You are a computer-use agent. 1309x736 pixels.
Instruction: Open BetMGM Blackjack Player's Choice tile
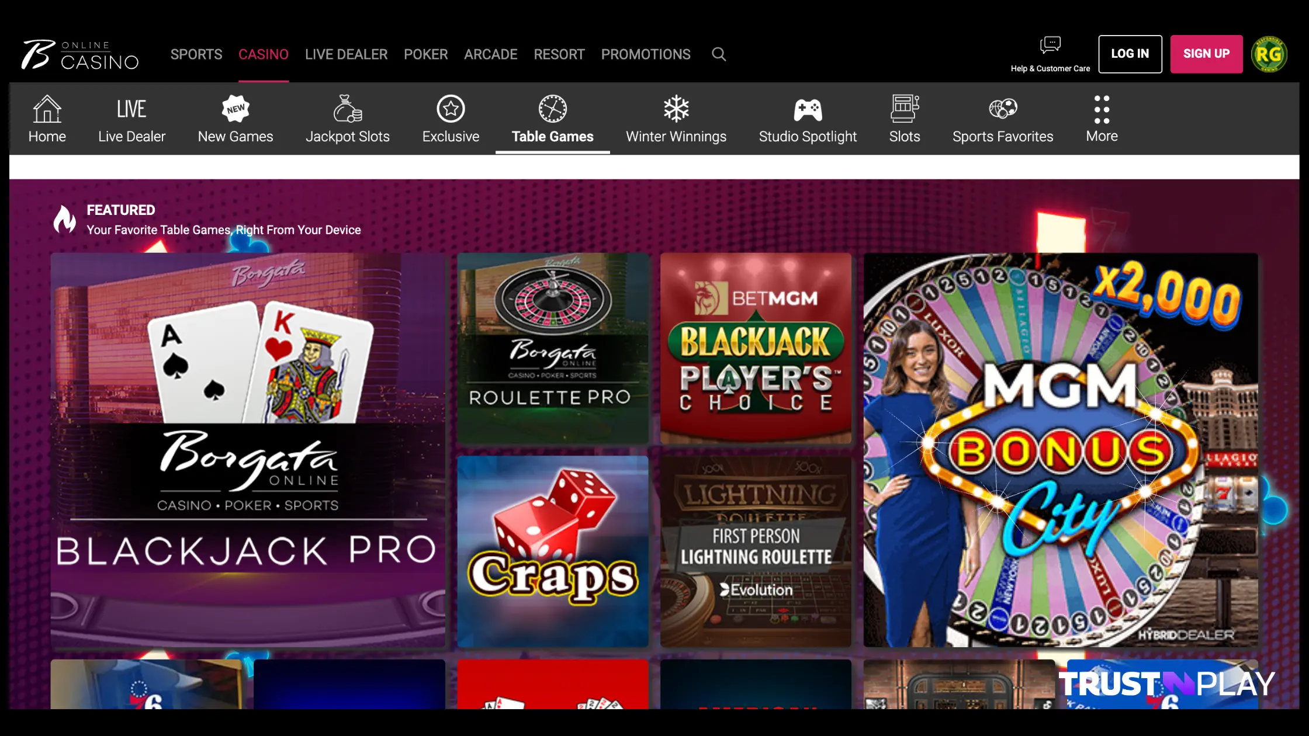click(756, 348)
